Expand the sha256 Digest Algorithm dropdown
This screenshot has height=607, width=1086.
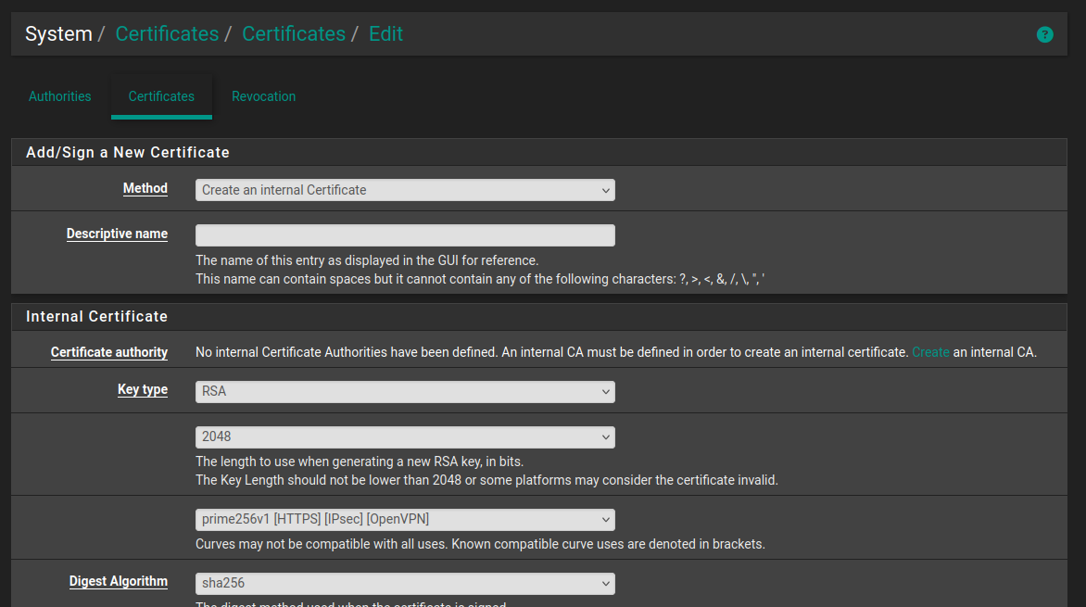[x=405, y=584]
